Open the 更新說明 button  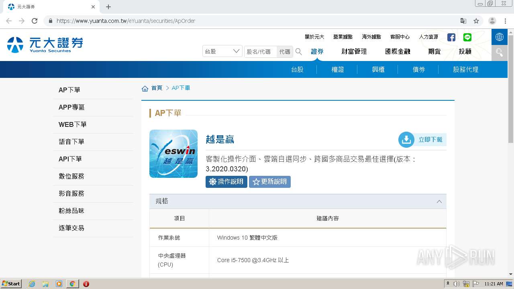[x=270, y=182]
